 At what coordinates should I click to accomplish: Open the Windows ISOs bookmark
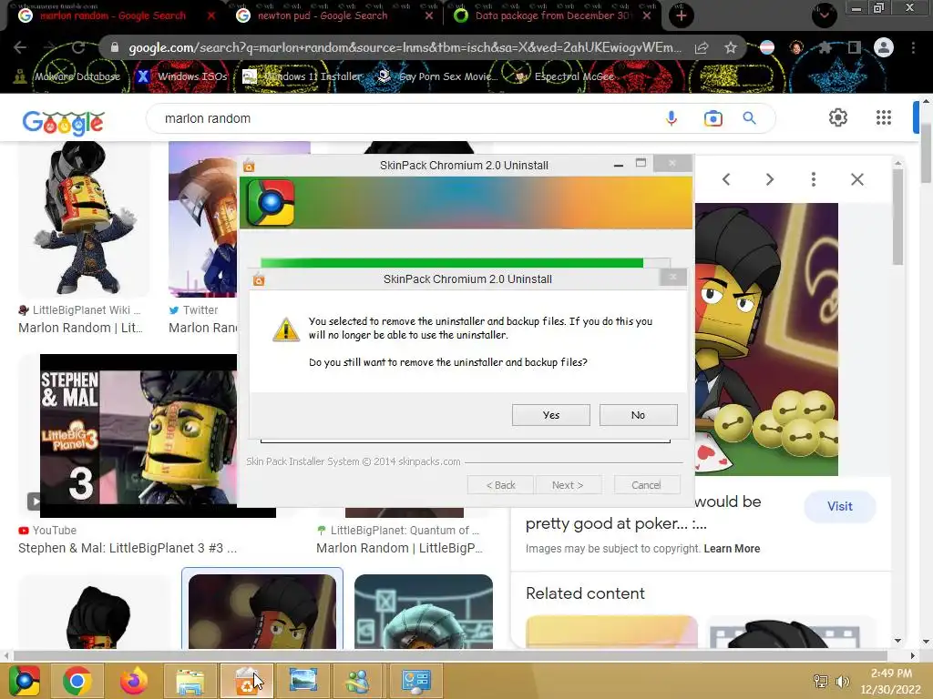(x=182, y=76)
